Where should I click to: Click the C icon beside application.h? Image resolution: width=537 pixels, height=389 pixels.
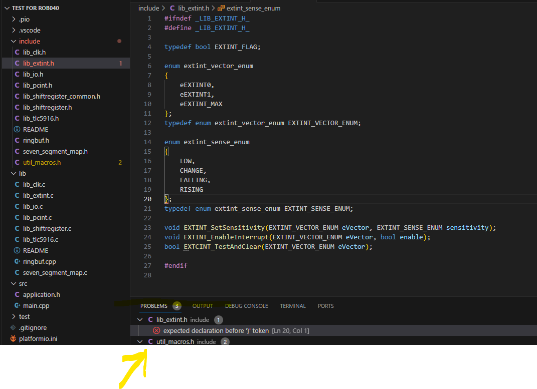pyautogui.click(x=17, y=295)
